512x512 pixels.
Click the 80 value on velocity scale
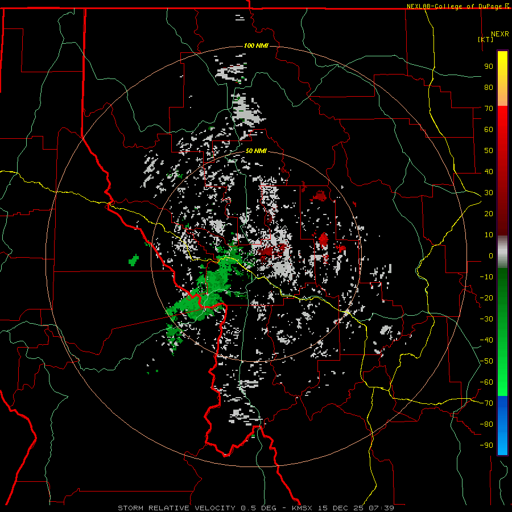tap(489, 87)
